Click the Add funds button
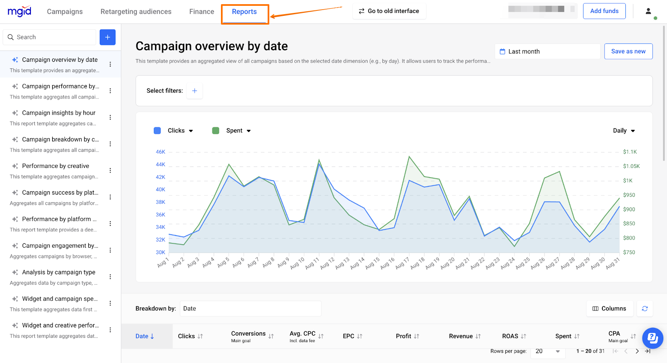Screen dimensions: 667x363 [604, 11]
